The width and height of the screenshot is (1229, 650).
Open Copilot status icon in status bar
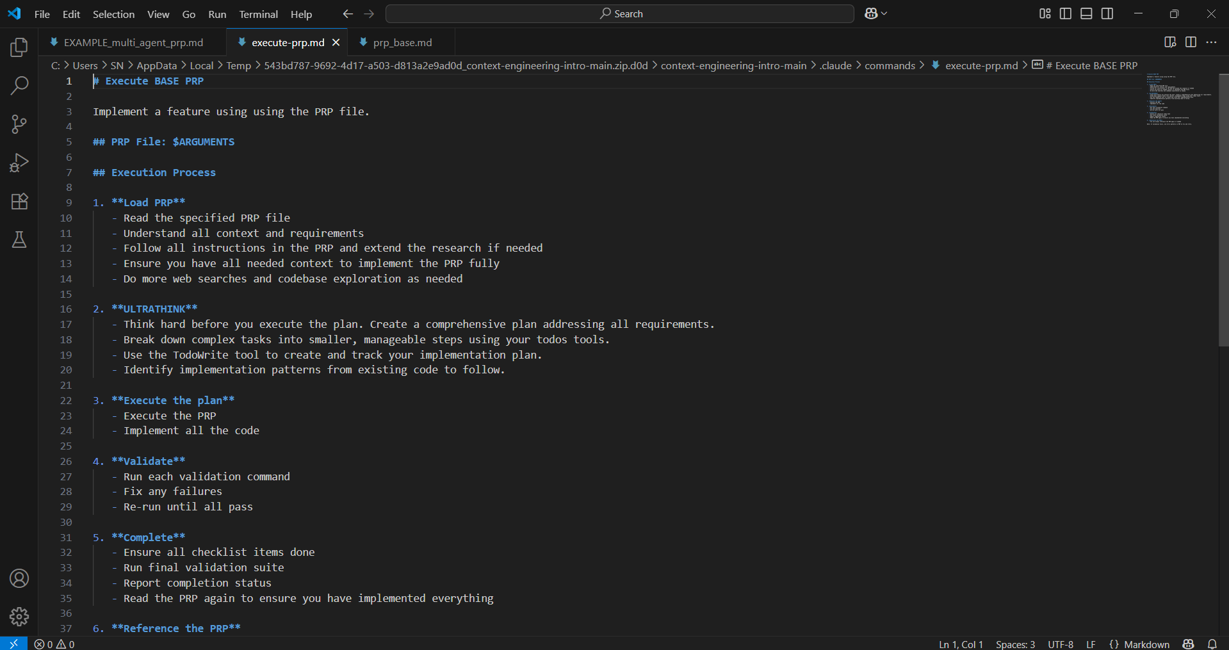(1189, 644)
